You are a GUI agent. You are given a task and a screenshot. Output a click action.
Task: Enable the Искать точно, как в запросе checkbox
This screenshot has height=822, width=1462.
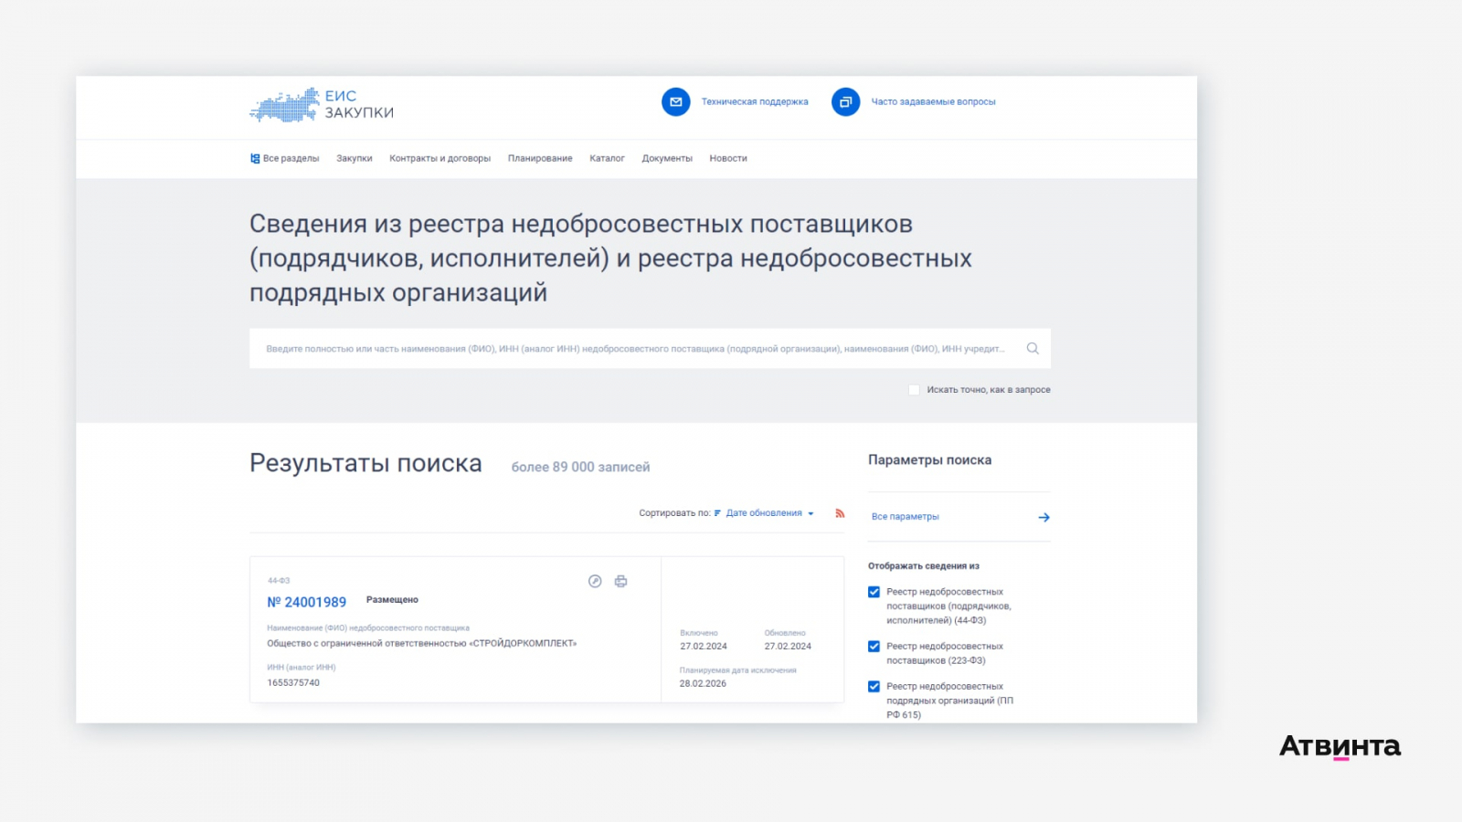[914, 390]
